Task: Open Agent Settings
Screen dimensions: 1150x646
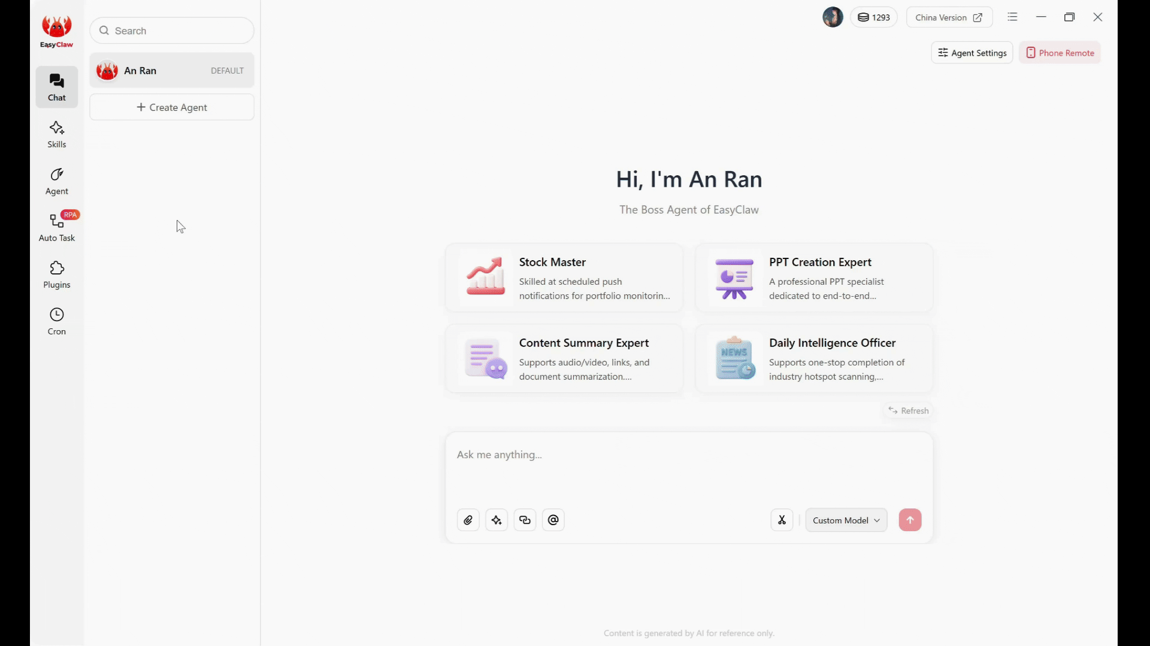Action: click(972, 53)
